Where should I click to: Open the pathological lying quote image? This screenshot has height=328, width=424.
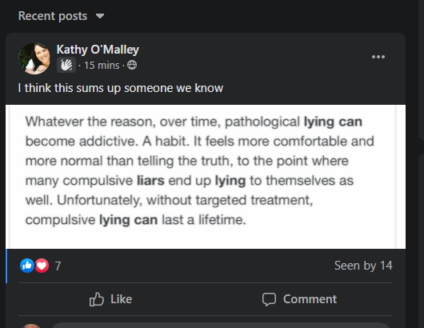[206, 177]
